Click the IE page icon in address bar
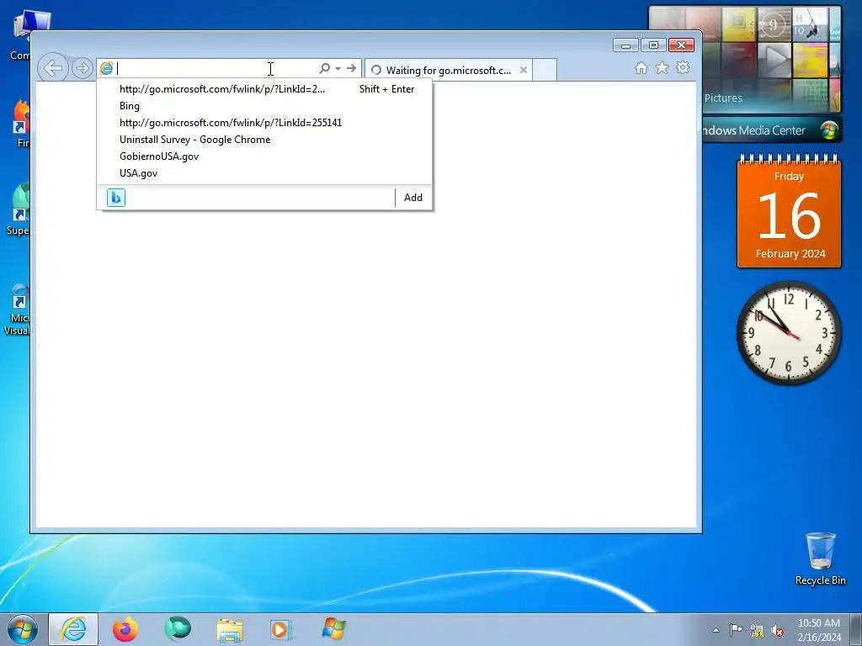Viewport: 862px width, 646px height. pos(106,68)
